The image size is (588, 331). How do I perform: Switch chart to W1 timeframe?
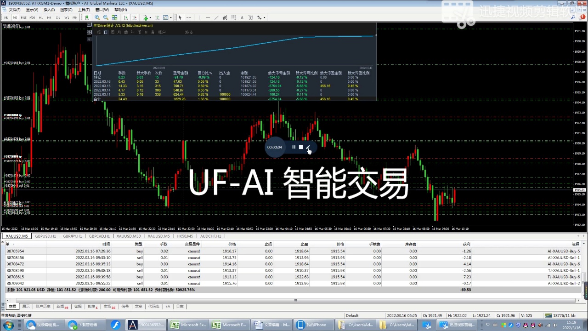[x=67, y=17]
